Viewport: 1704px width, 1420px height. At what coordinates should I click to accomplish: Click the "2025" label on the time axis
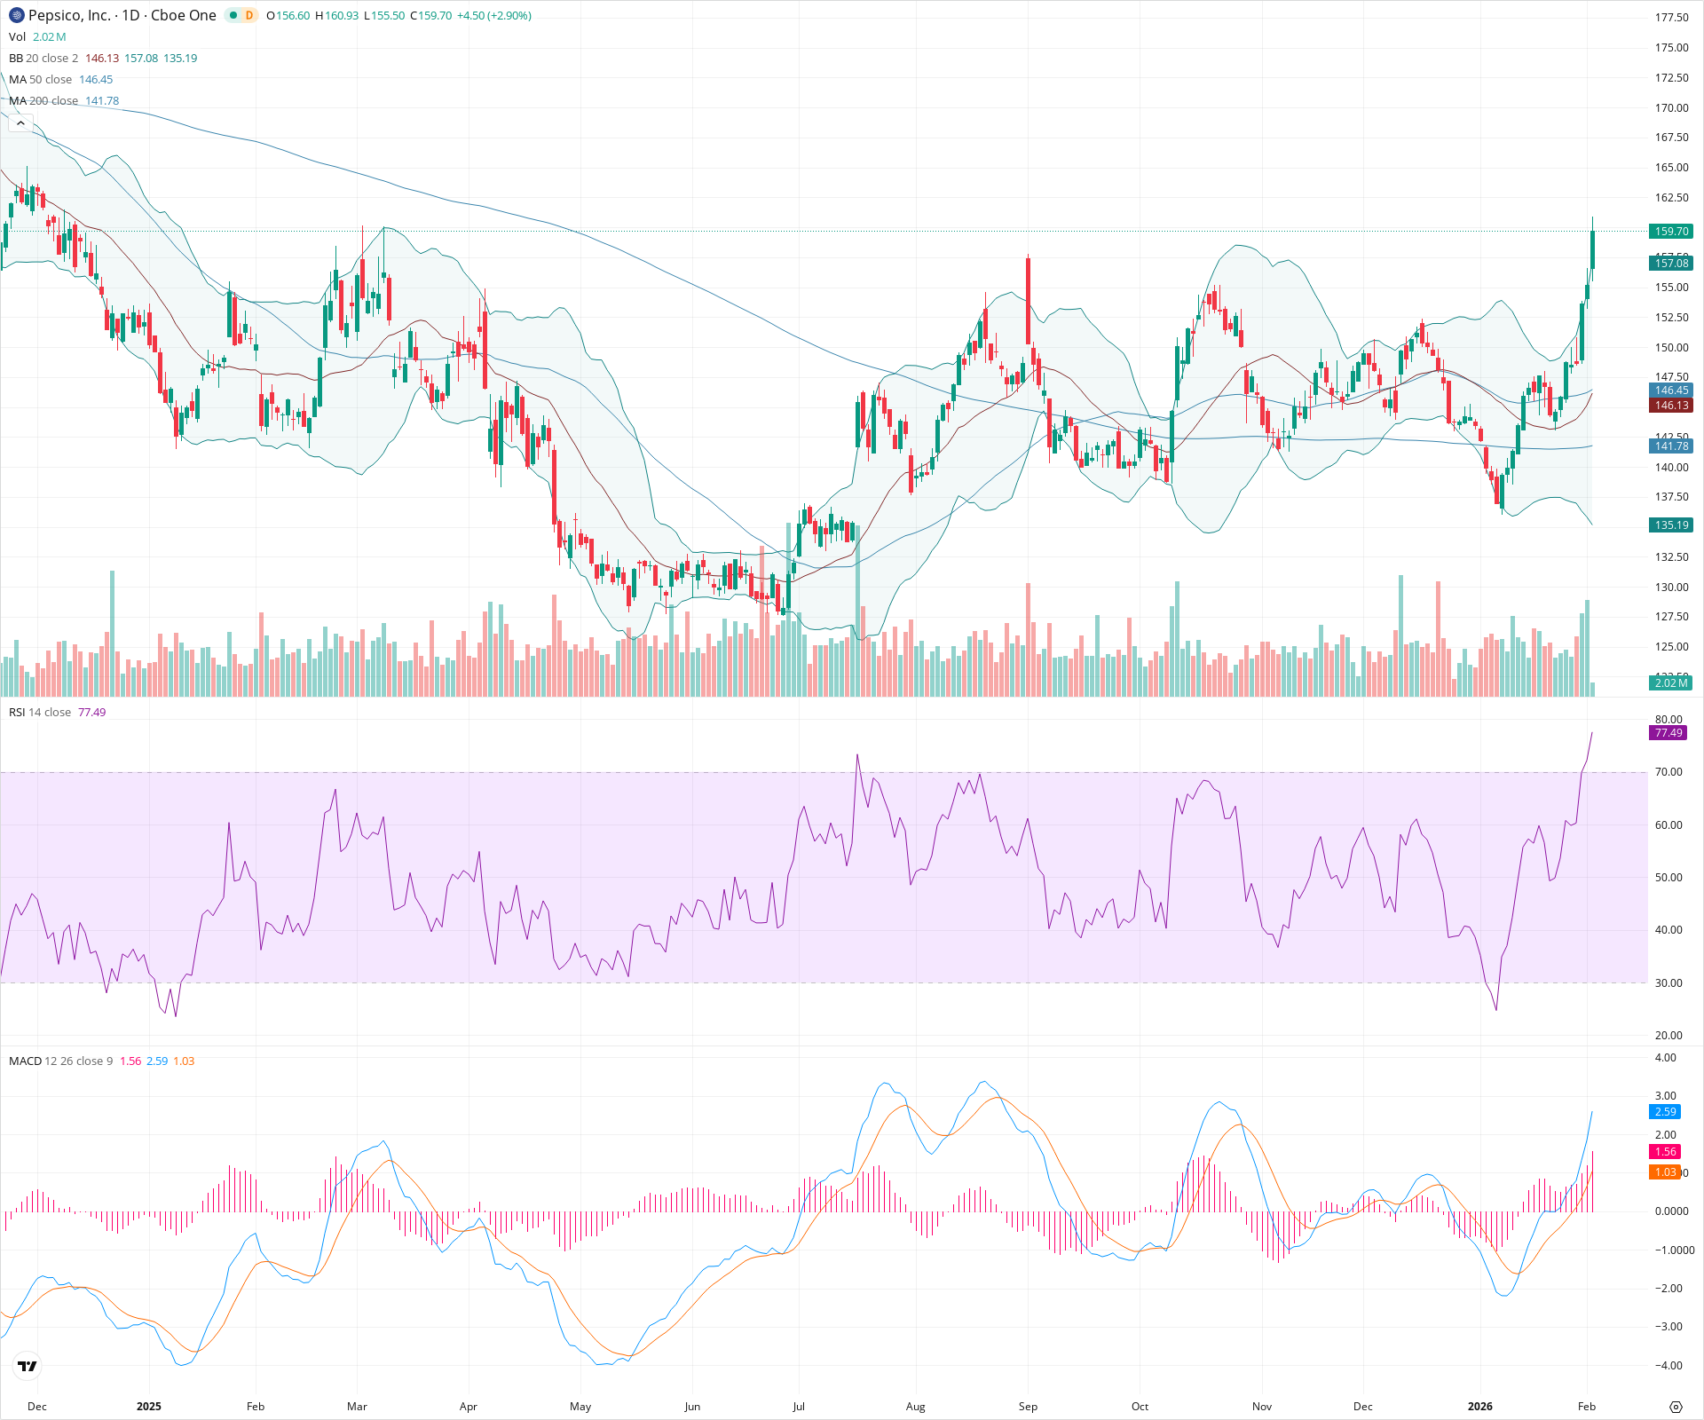point(149,1407)
